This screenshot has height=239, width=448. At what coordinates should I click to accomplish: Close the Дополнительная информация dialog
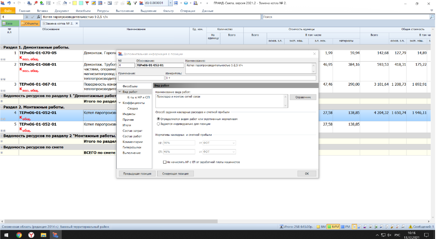[314, 54]
